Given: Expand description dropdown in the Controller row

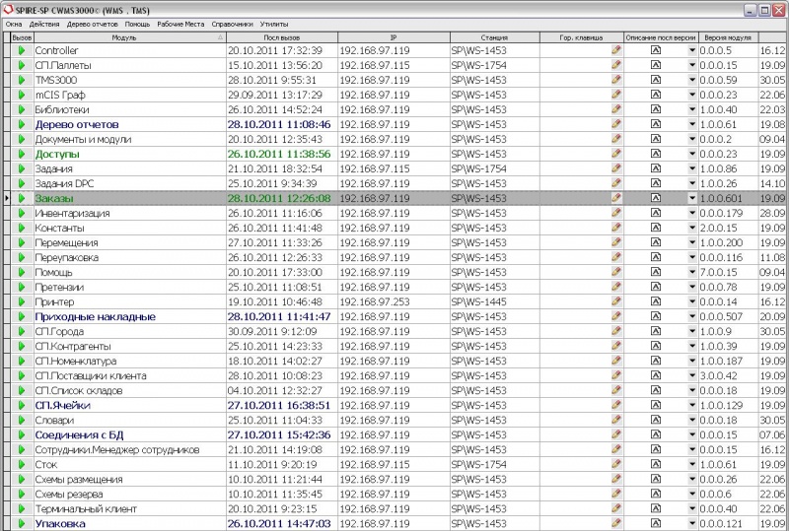Looking at the screenshot, I should point(691,50).
